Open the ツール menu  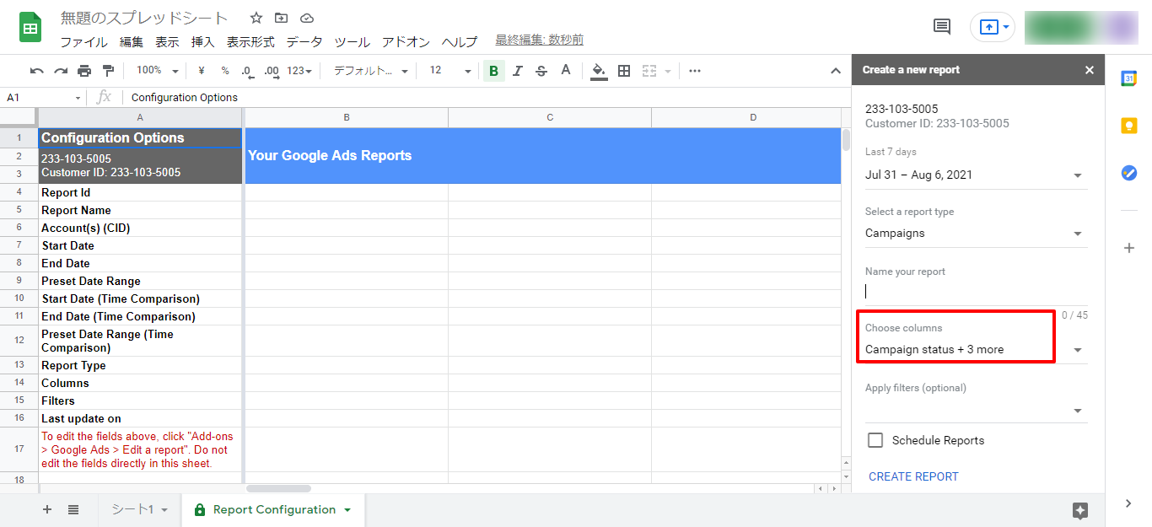(352, 41)
